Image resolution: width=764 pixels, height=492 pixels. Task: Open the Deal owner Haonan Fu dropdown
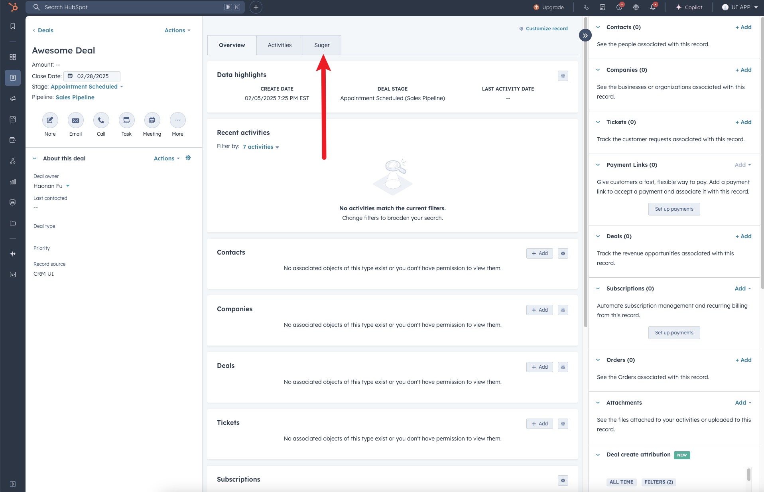[51, 186]
